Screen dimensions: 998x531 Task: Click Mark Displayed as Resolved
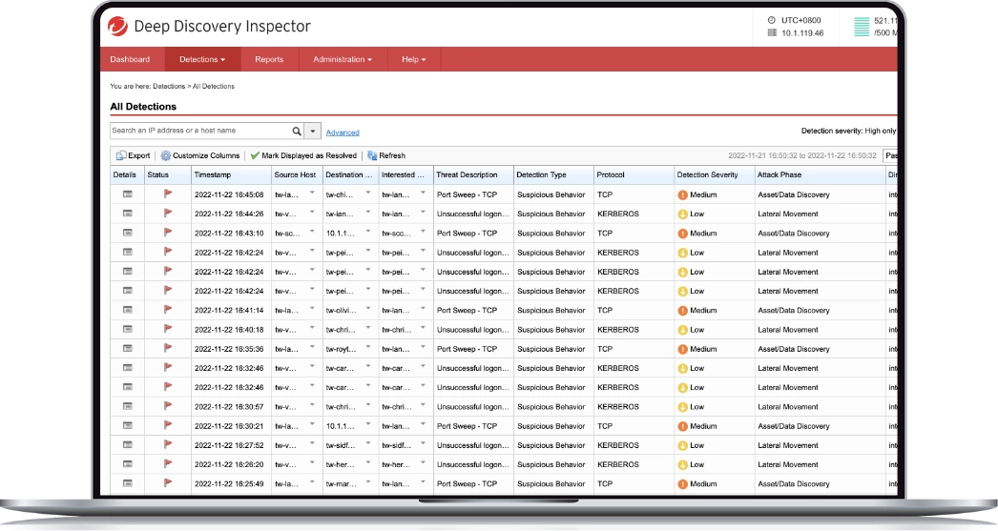(303, 155)
